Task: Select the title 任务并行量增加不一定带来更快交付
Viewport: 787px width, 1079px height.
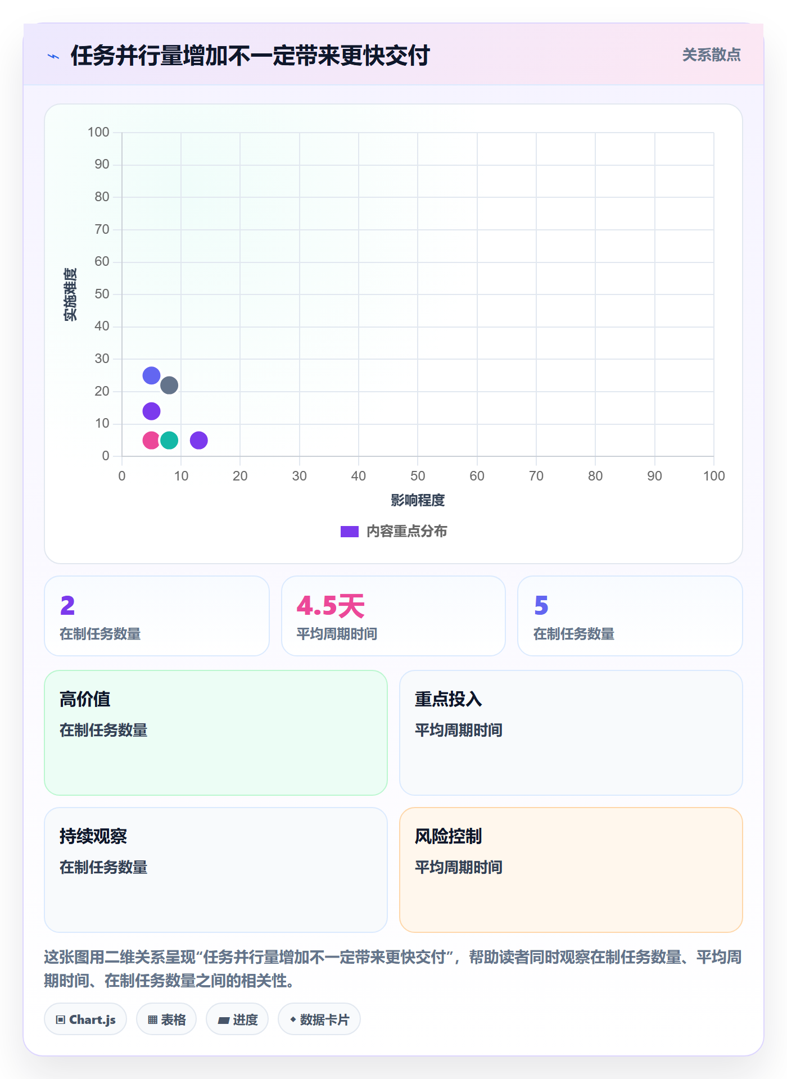Action: 250,56
